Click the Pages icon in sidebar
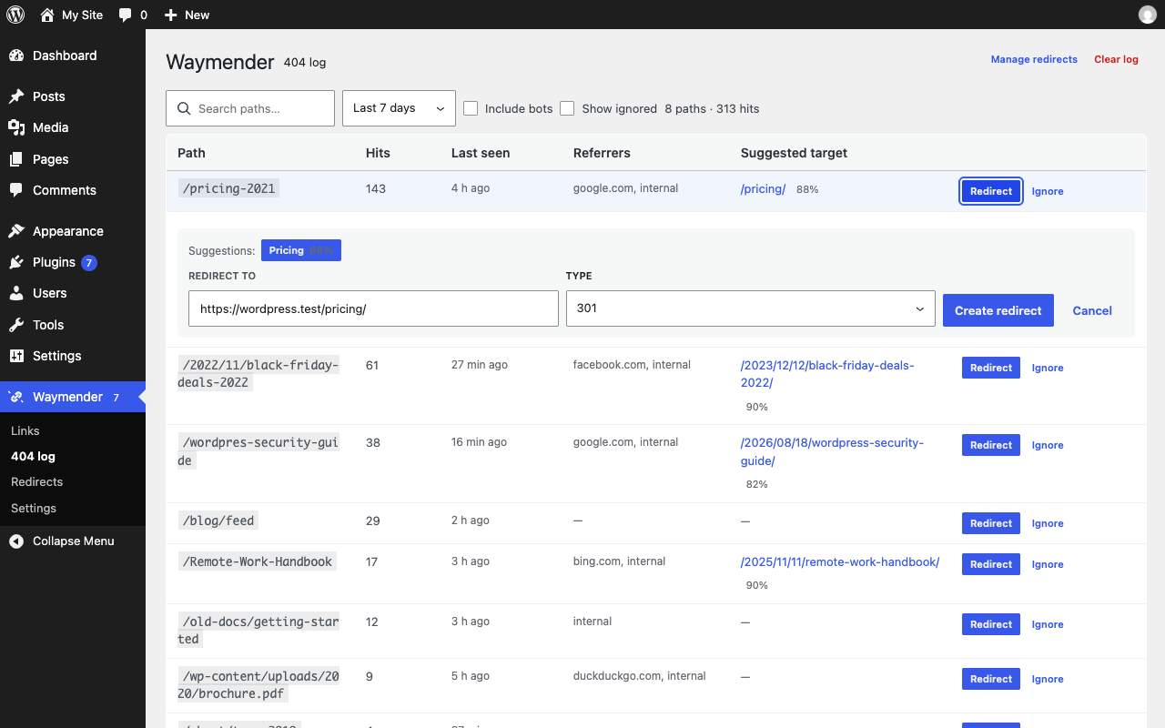Screen dimensions: 1165x728 tap(16, 159)
